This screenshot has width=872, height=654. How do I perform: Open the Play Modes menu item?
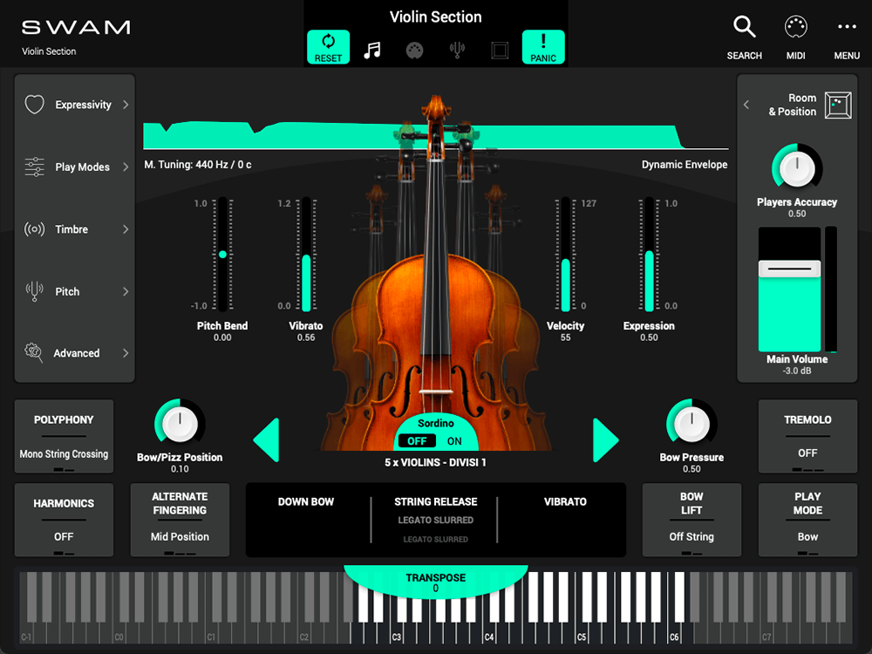pyautogui.click(x=82, y=167)
